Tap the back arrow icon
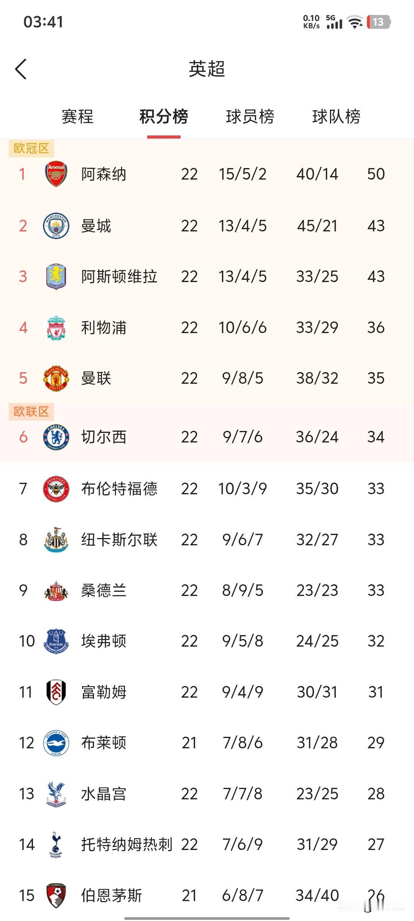This screenshot has width=414, height=921. [x=21, y=69]
